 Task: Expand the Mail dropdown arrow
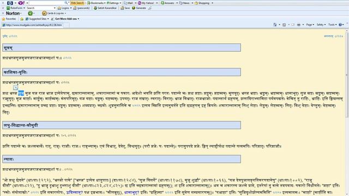[136, 3]
